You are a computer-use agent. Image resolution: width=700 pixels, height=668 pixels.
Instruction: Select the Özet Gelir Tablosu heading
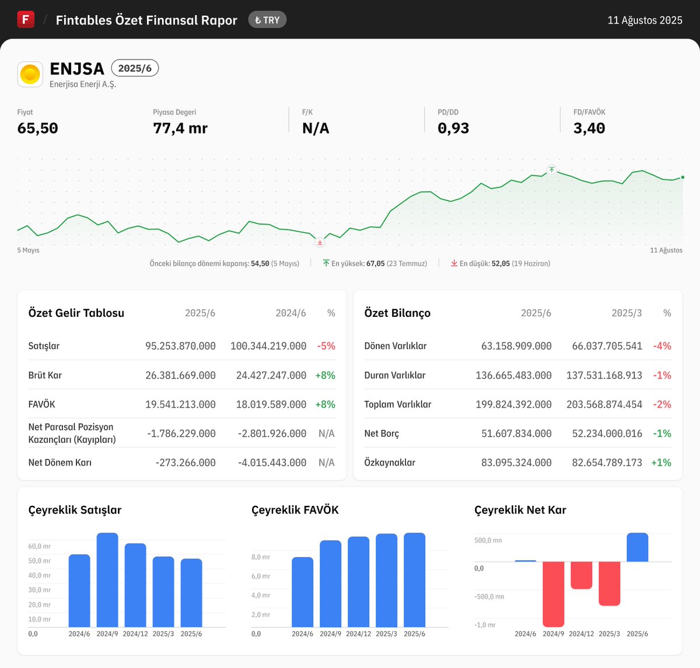point(76,313)
